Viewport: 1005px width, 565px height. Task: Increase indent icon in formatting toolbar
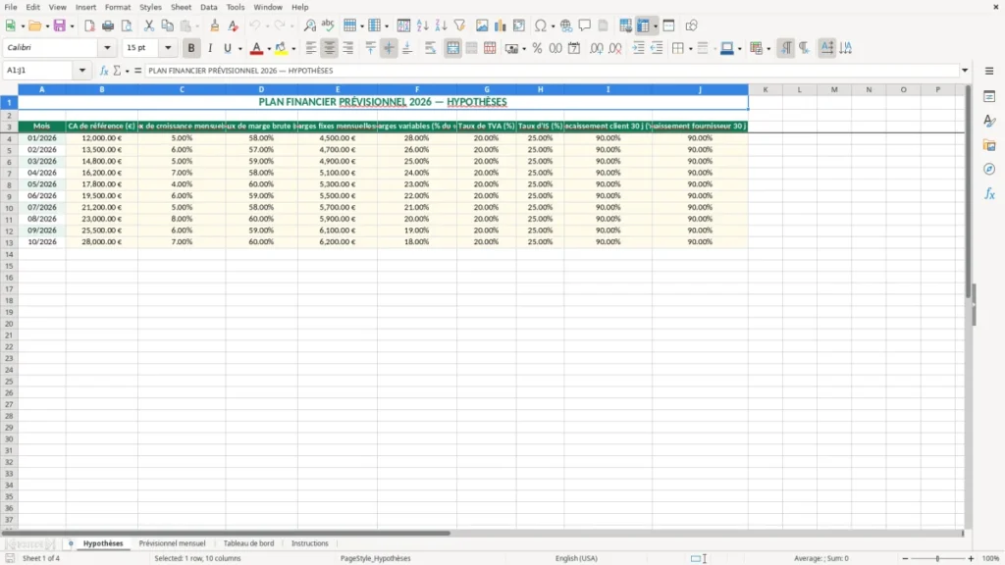[x=638, y=48]
